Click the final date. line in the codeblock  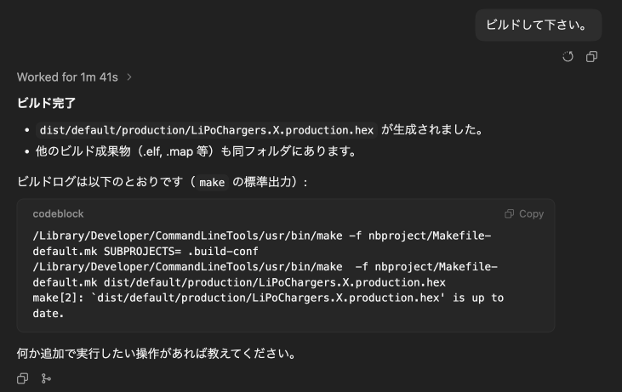pos(48,314)
